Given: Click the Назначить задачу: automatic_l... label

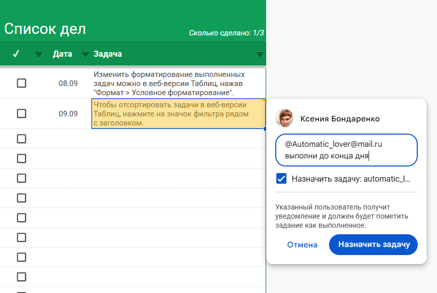Looking at the screenshot, I should coord(351,179).
